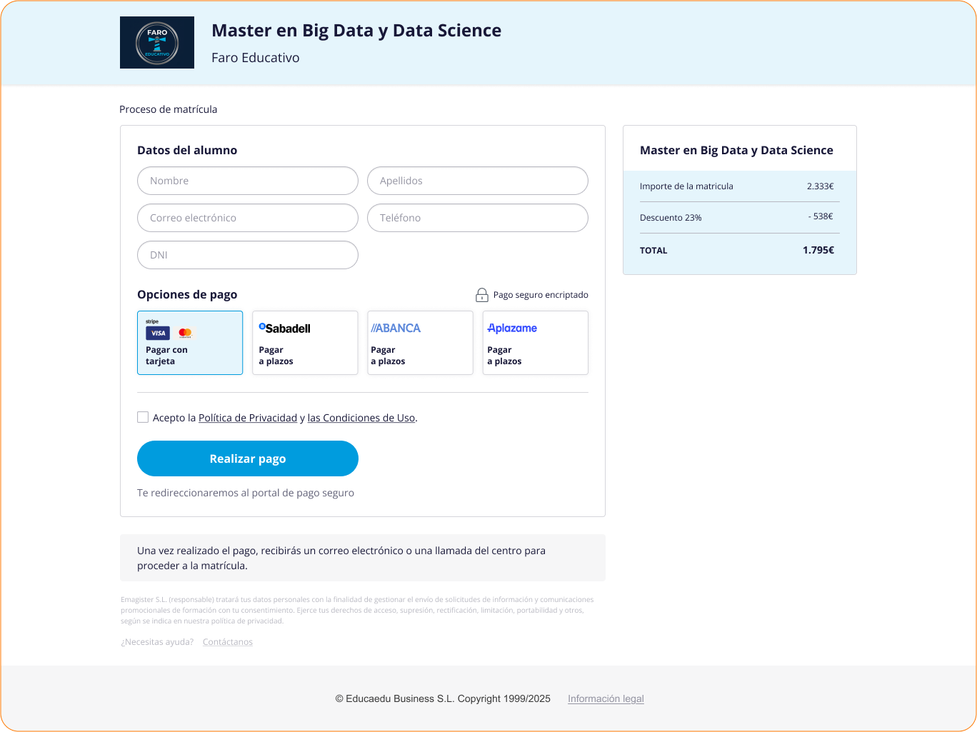Select the DNI text field

coord(248,255)
